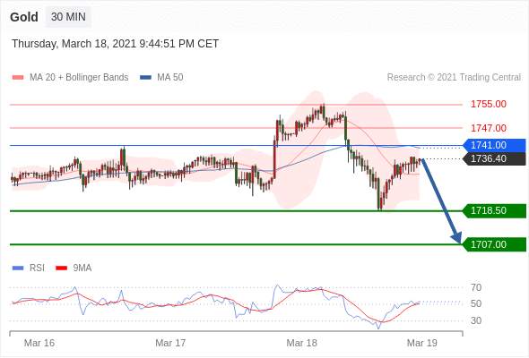Click the dark 1736.40 current price tag
The width and height of the screenshot is (529, 358).
[494, 158]
